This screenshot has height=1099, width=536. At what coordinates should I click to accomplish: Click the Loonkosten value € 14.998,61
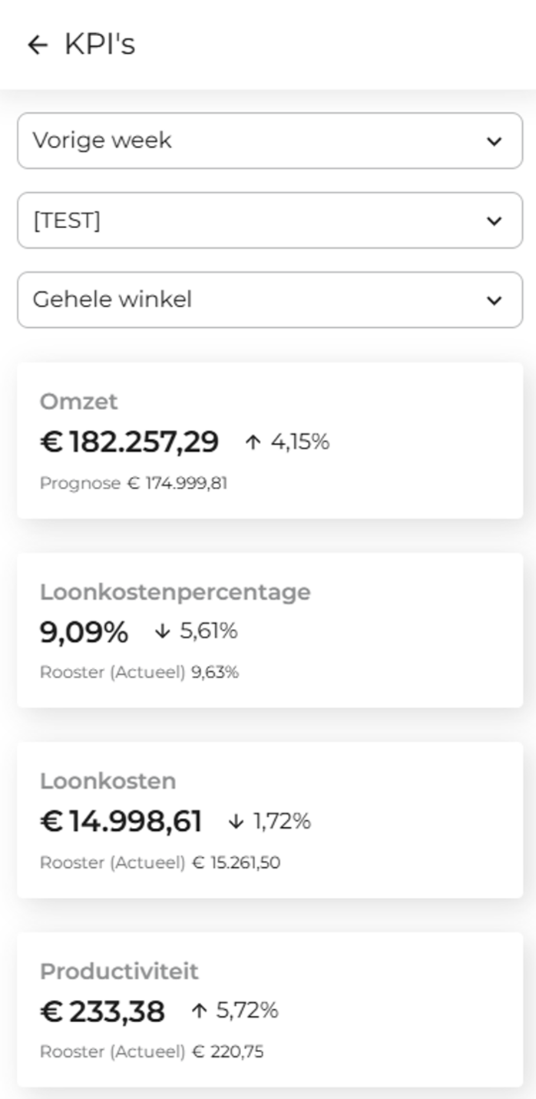pos(121,822)
